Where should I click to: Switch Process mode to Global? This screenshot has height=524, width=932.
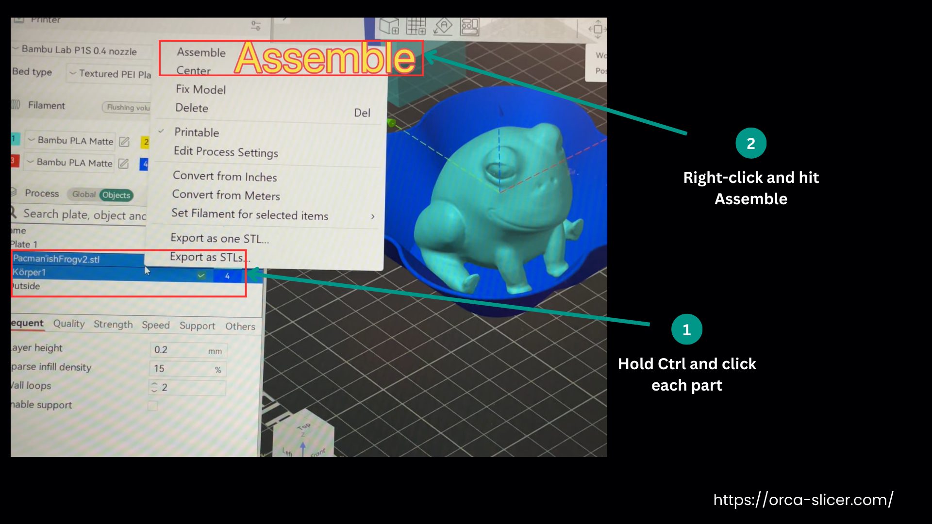click(x=83, y=194)
